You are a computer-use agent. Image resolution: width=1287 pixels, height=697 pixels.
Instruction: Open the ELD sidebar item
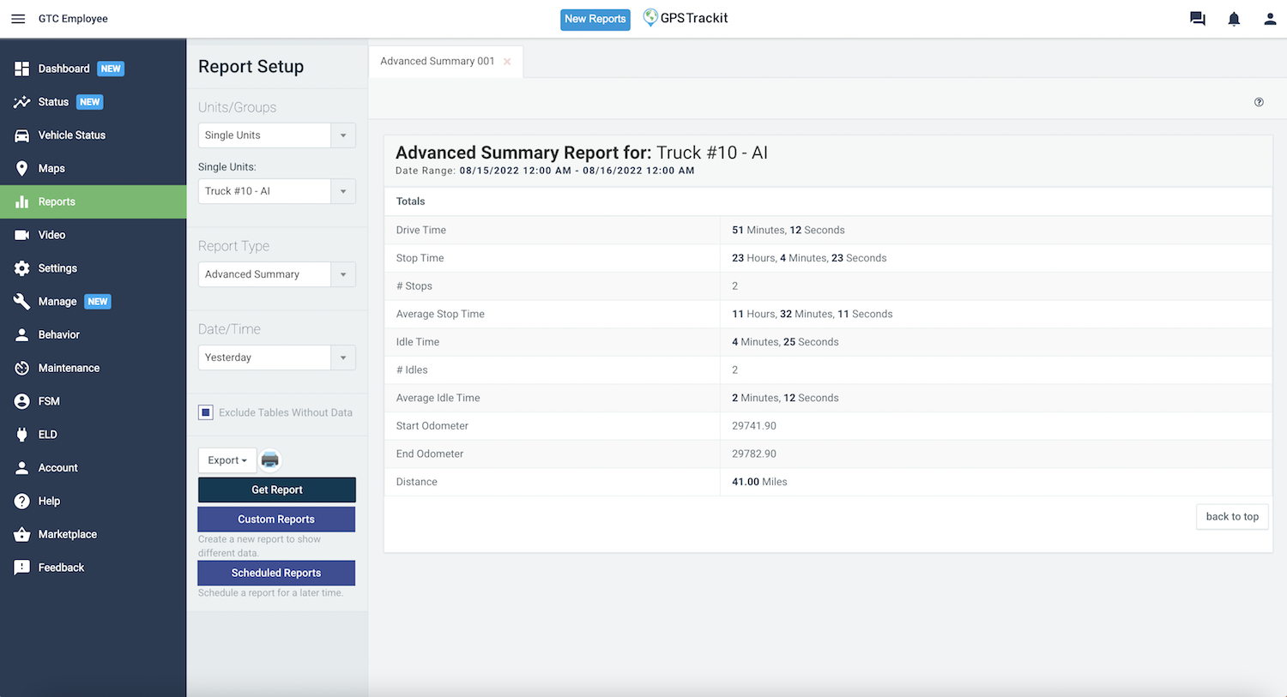pos(47,435)
